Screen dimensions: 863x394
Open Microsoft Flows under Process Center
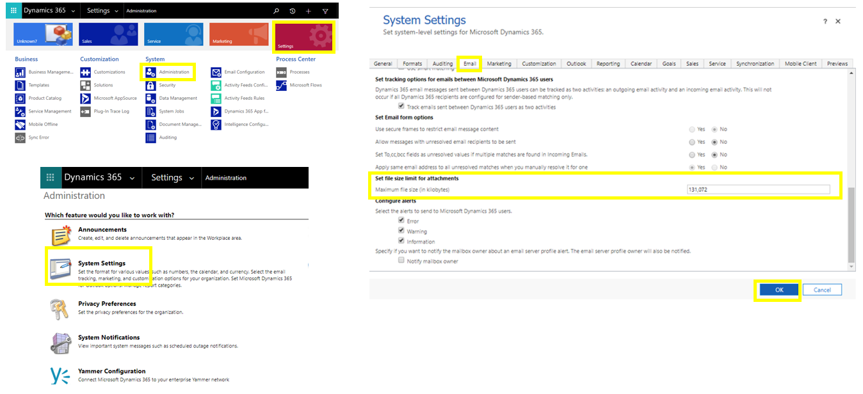299,85
